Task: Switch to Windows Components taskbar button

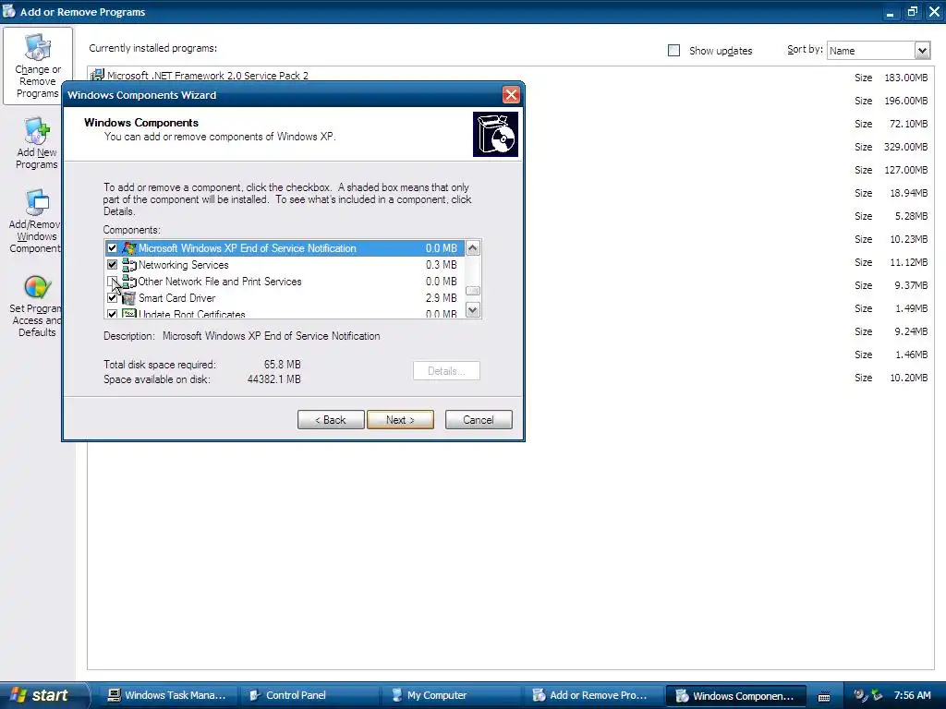Action: [734, 695]
